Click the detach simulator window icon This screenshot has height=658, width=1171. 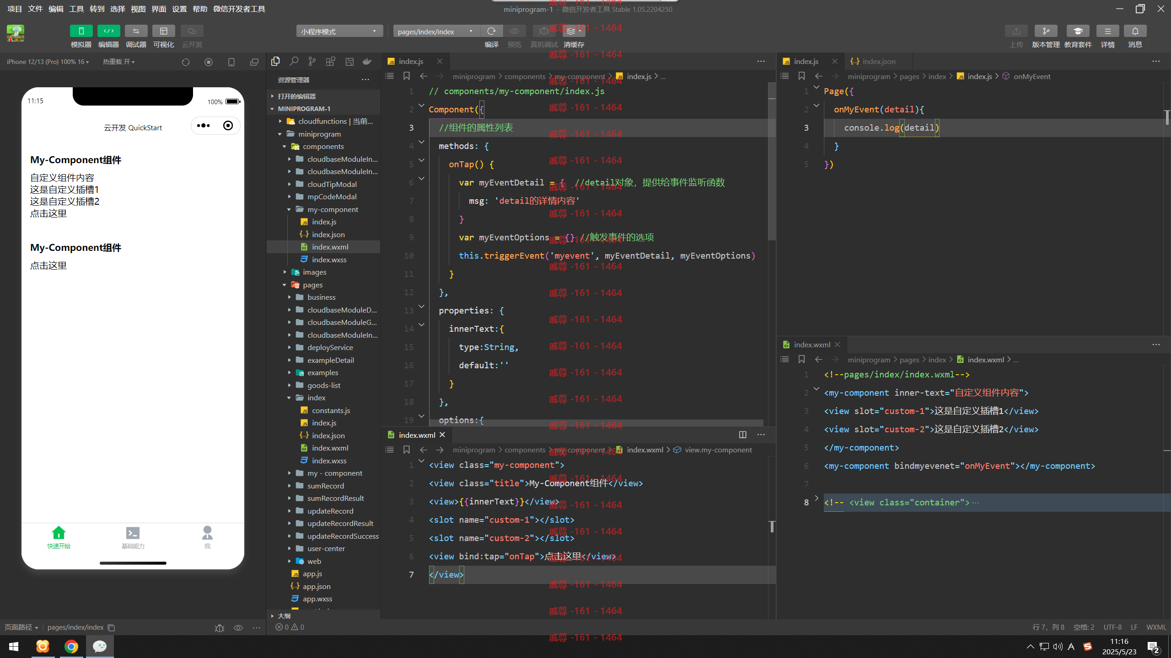(x=254, y=62)
